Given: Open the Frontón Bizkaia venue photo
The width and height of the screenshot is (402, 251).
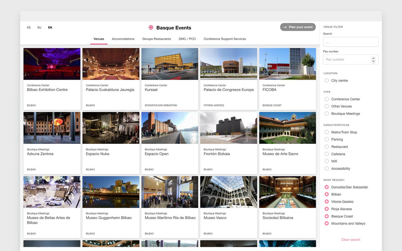Looking at the screenshot, I should (x=229, y=128).
